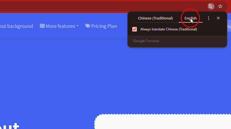Expand the More features dropdown menu
231x129 pixels.
click(x=59, y=26)
